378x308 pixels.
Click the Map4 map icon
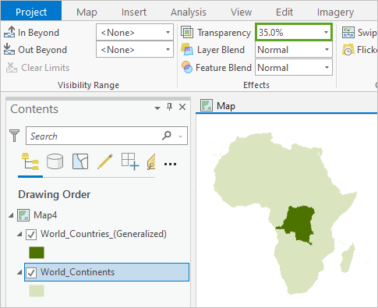[x=23, y=215]
